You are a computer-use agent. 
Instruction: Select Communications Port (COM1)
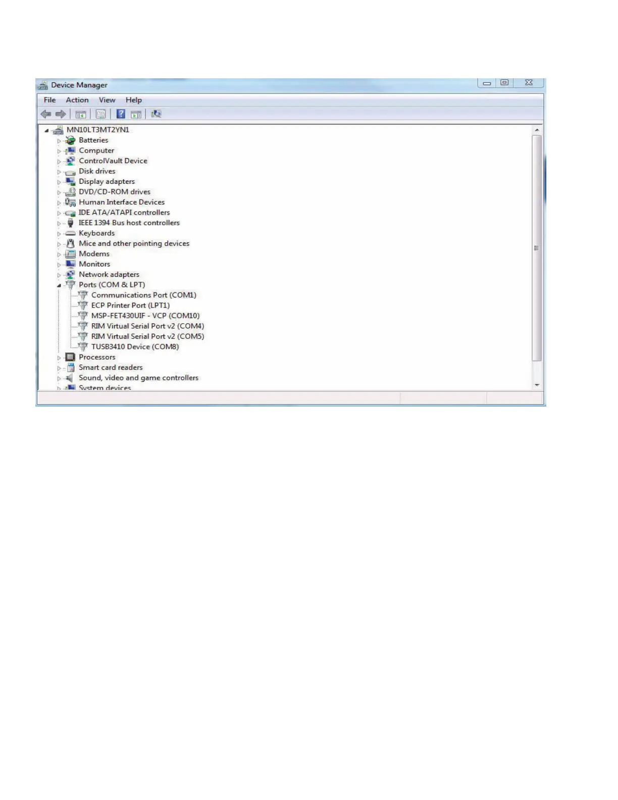click(144, 295)
